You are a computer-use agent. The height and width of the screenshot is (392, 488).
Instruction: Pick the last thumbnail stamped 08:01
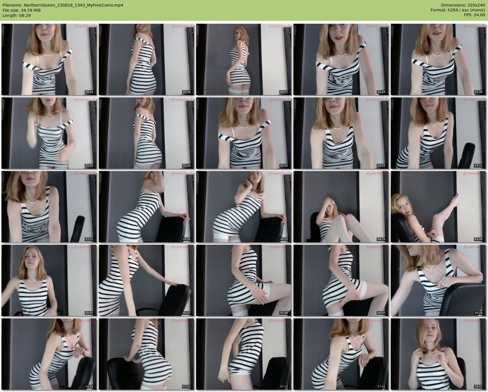(x=438, y=354)
